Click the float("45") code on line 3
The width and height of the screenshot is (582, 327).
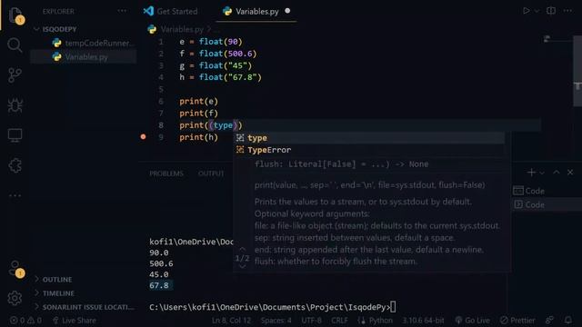226,65
